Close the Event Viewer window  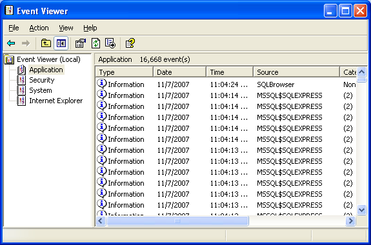[x=360, y=11]
